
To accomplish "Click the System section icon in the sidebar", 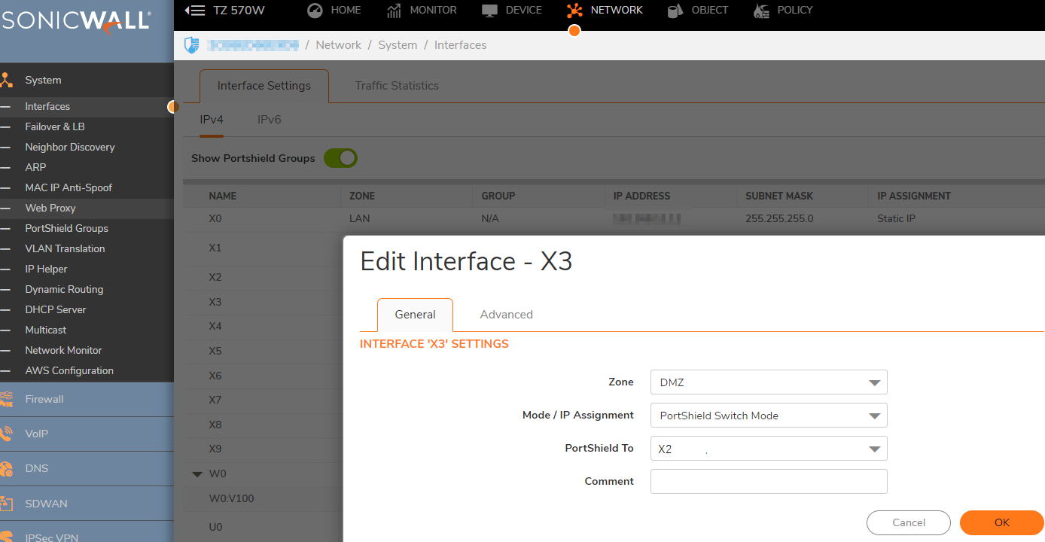I will click(x=7, y=80).
